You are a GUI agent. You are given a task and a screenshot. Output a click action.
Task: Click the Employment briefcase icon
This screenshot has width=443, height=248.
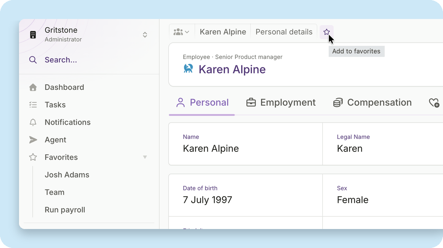(x=251, y=102)
